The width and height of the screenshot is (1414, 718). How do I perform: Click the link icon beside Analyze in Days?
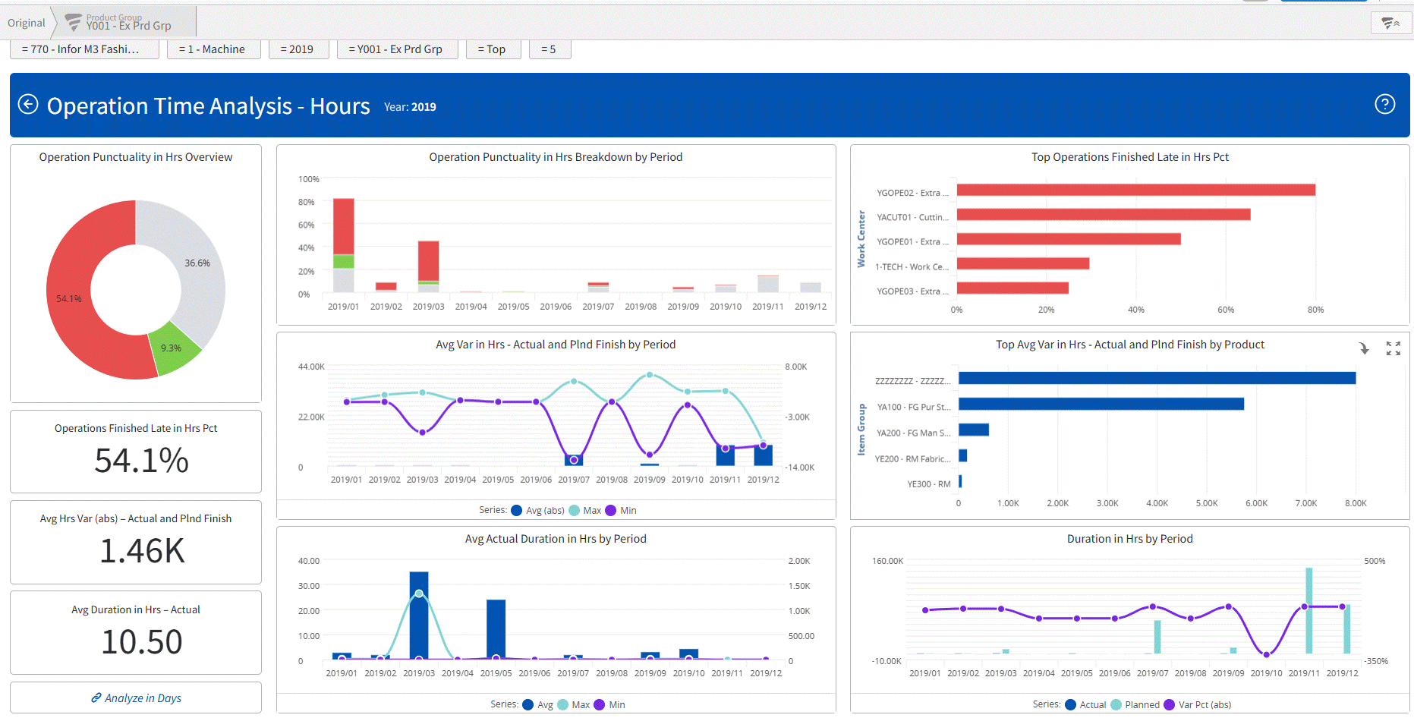[x=96, y=698]
